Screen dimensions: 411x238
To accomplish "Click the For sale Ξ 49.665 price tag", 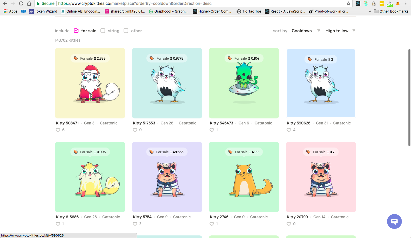I will [x=167, y=152].
